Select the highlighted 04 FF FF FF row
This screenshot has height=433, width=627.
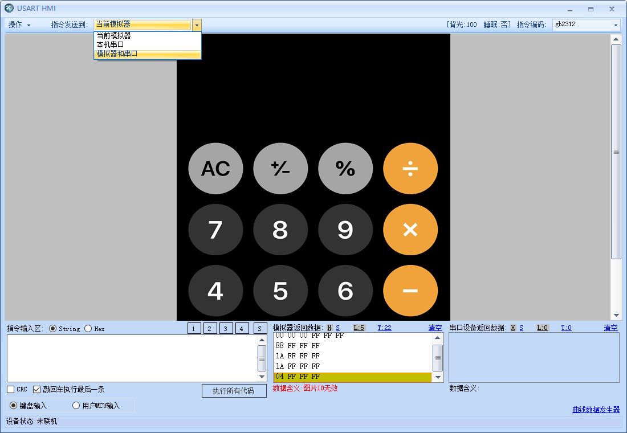[353, 377]
